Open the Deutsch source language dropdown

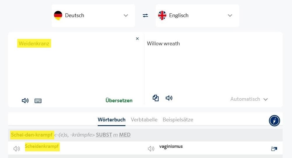pos(93,16)
